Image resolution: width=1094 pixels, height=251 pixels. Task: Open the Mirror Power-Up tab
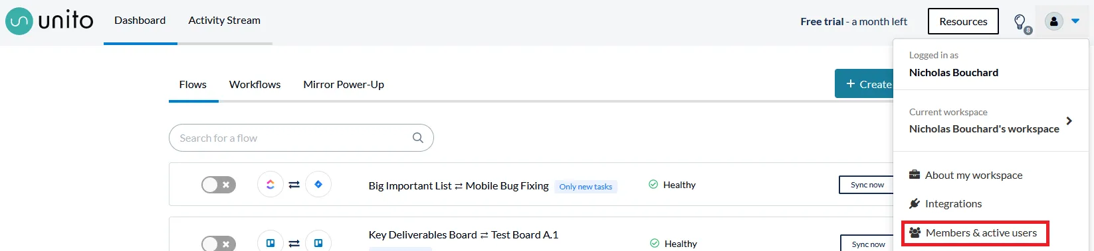click(344, 84)
